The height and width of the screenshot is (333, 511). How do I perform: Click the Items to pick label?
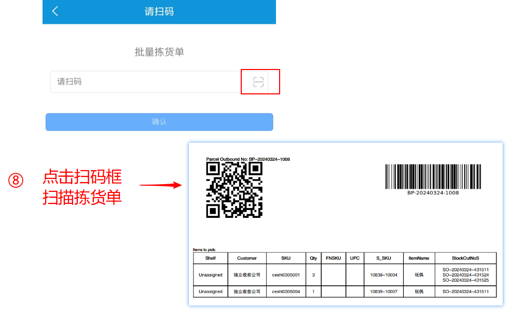pyautogui.click(x=204, y=249)
